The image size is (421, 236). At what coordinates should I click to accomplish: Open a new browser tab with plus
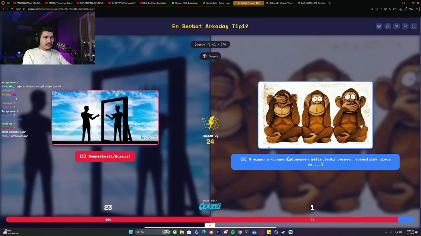click(x=330, y=3)
